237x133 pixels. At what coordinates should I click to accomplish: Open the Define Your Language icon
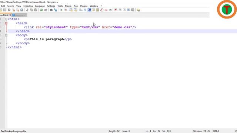93,10
